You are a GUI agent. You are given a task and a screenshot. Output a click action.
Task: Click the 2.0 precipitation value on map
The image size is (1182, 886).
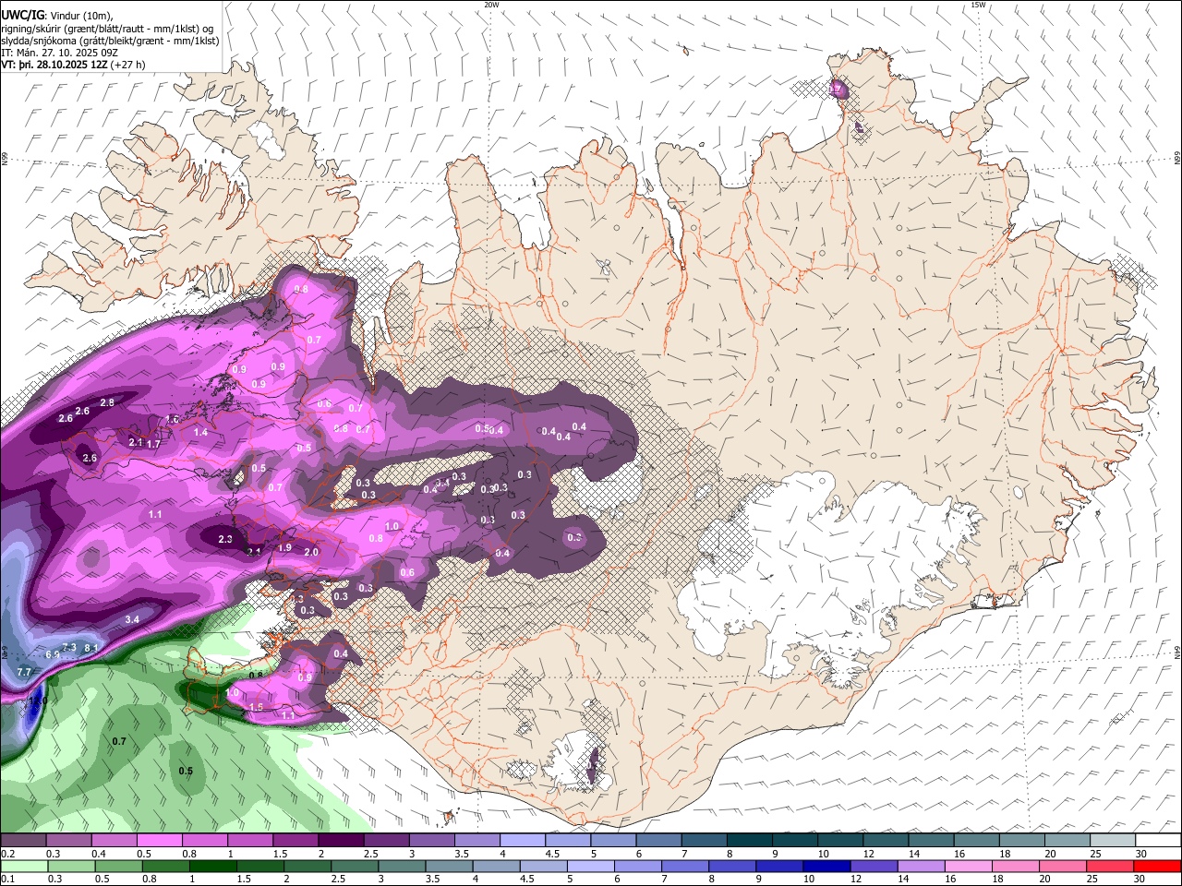tap(311, 552)
